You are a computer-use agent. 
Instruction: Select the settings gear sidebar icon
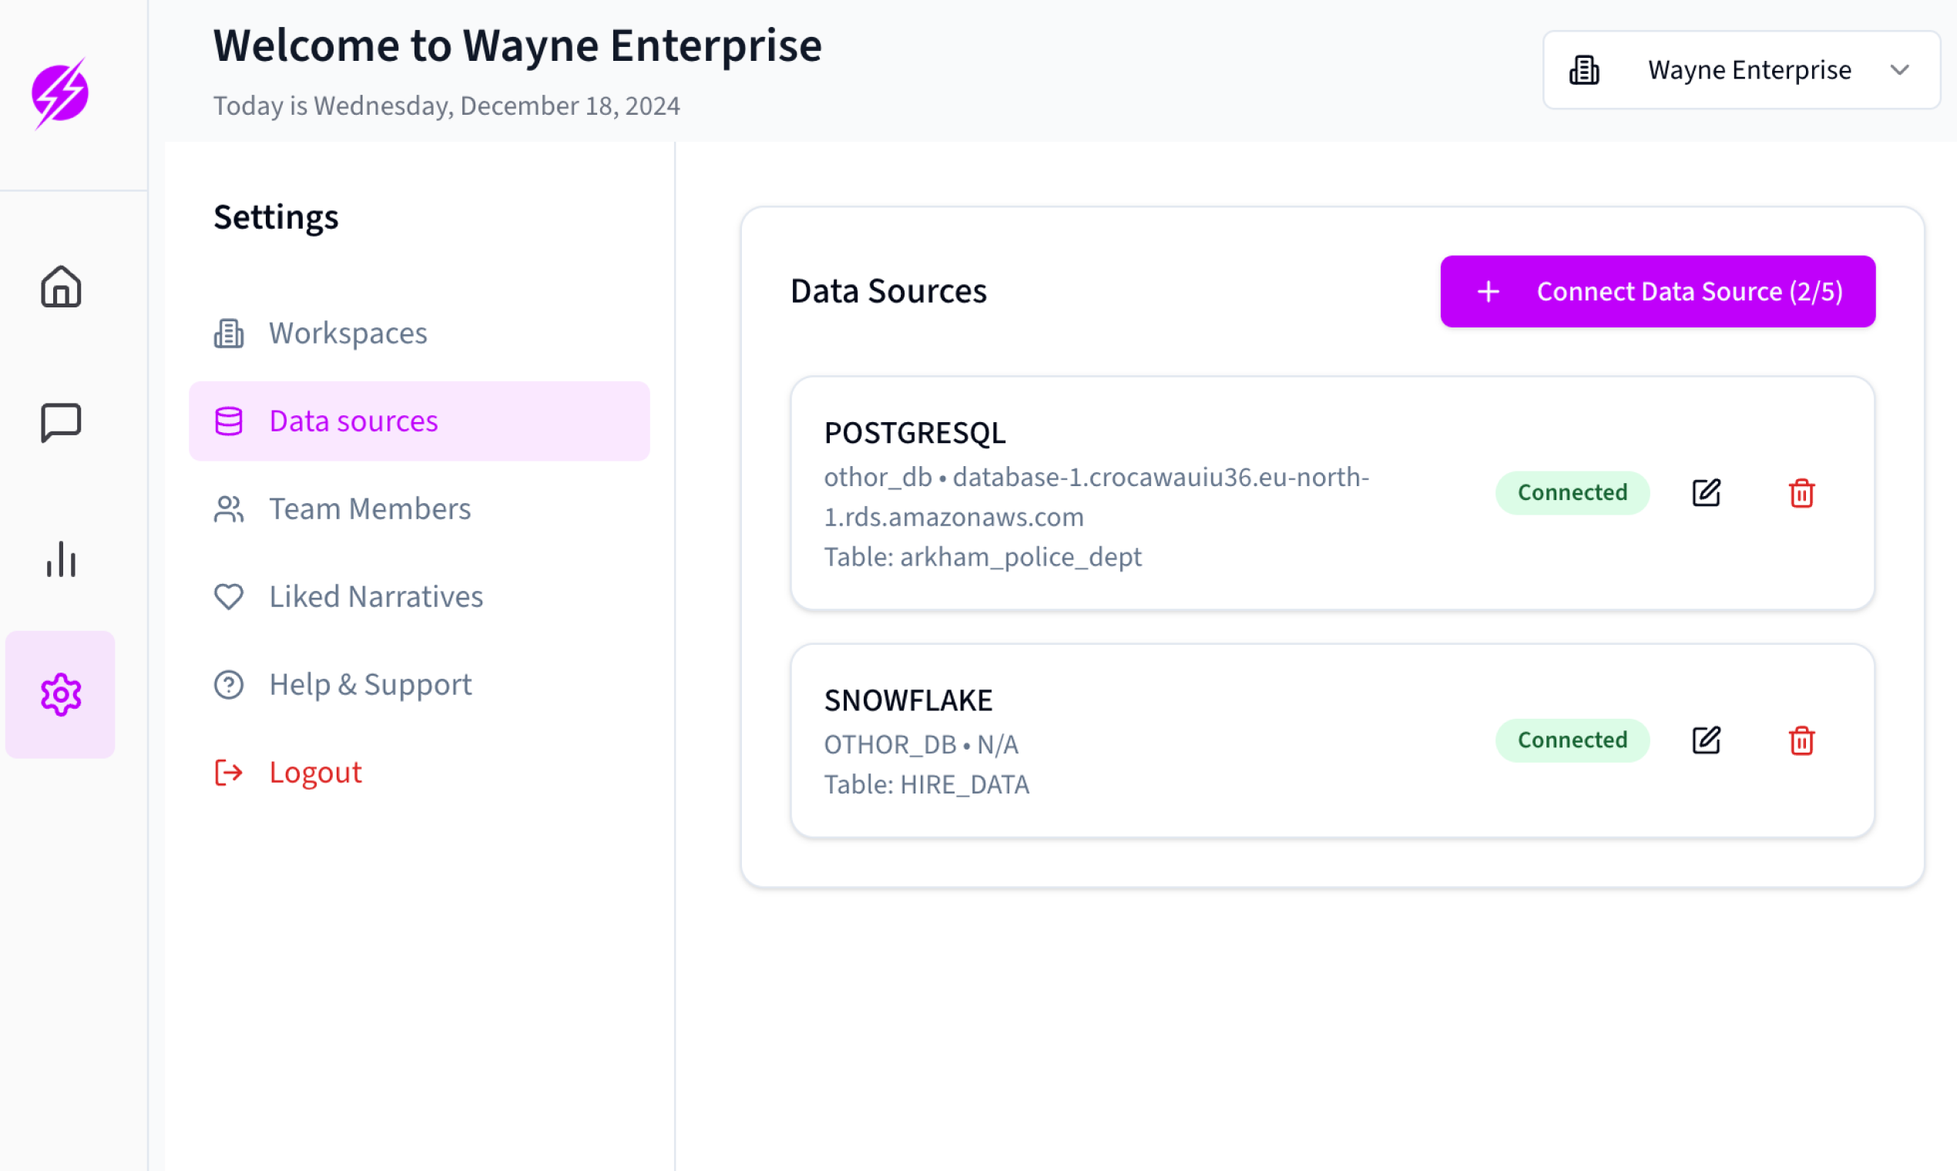61,694
